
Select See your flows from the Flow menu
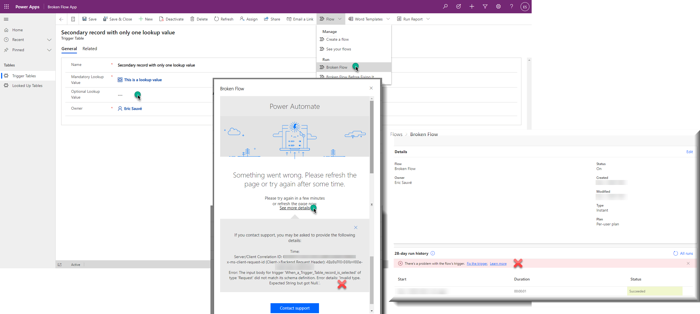(x=338, y=49)
